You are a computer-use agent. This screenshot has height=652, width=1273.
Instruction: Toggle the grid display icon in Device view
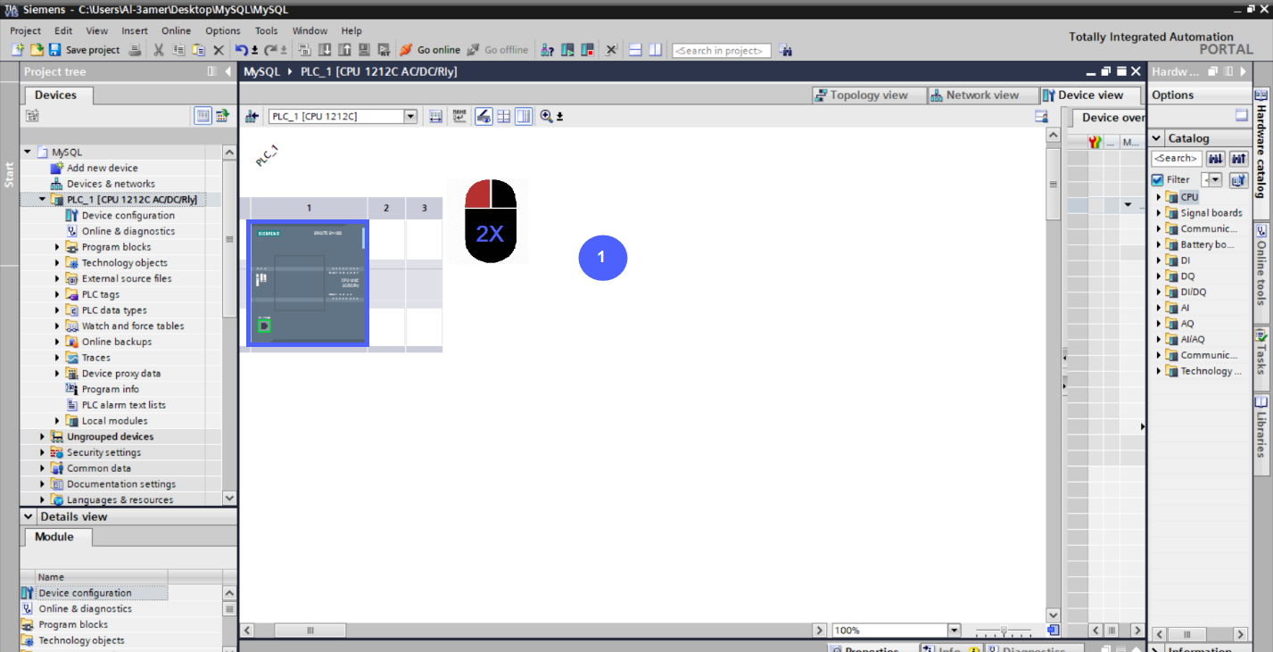[x=504, y=116]
